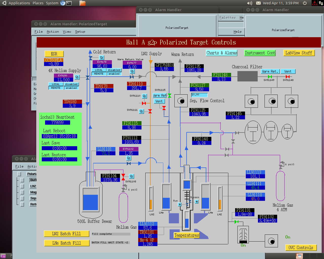Click the separator pump symbol near Sep. Flow Control

(181, 101)
